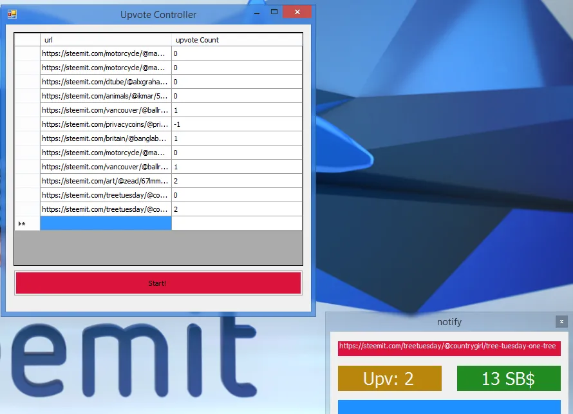Click the upvote count of the britain row
Viewport: 573px width, 414px height.
tap(237, 138)
